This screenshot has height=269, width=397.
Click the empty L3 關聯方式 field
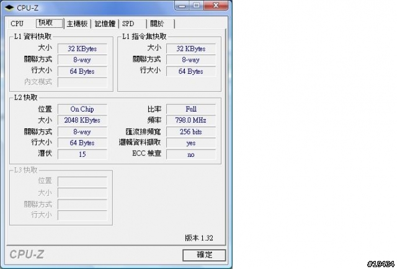coord(83,204)
